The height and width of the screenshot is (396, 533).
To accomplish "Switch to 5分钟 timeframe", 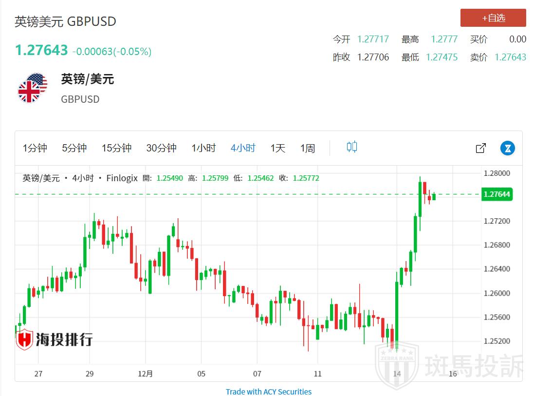I will (74, 148).
